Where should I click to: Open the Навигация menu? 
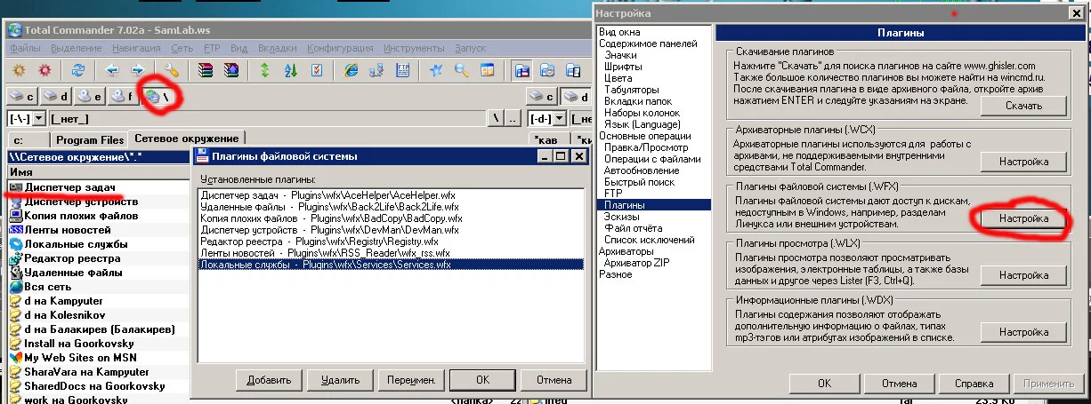click(x=137, y=47)
